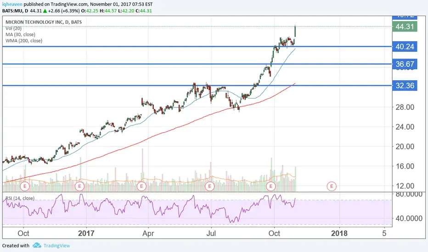Open the earnings marker just before Jul
The width and height of the screenshot is (428, 252).
[x=209, y=186]
